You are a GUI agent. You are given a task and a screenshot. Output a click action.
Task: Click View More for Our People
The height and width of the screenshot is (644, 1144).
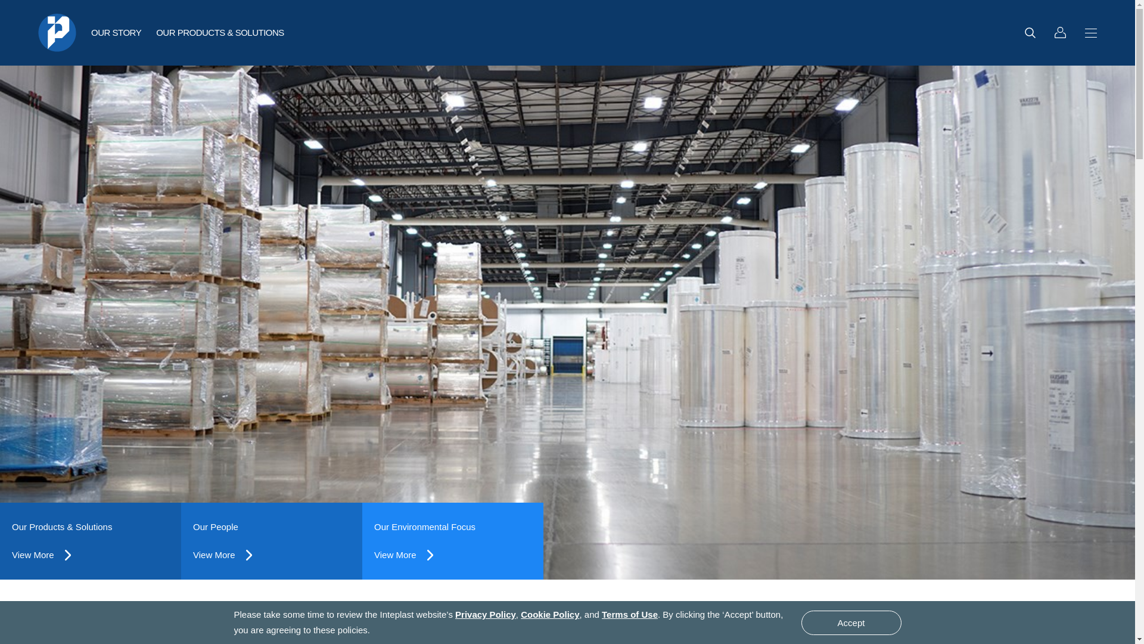pos(214,555)
